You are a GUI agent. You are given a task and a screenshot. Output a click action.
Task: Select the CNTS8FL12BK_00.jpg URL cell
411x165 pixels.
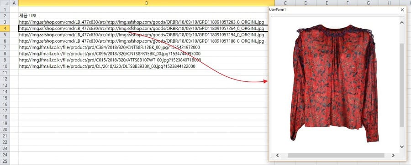(147, 47)
